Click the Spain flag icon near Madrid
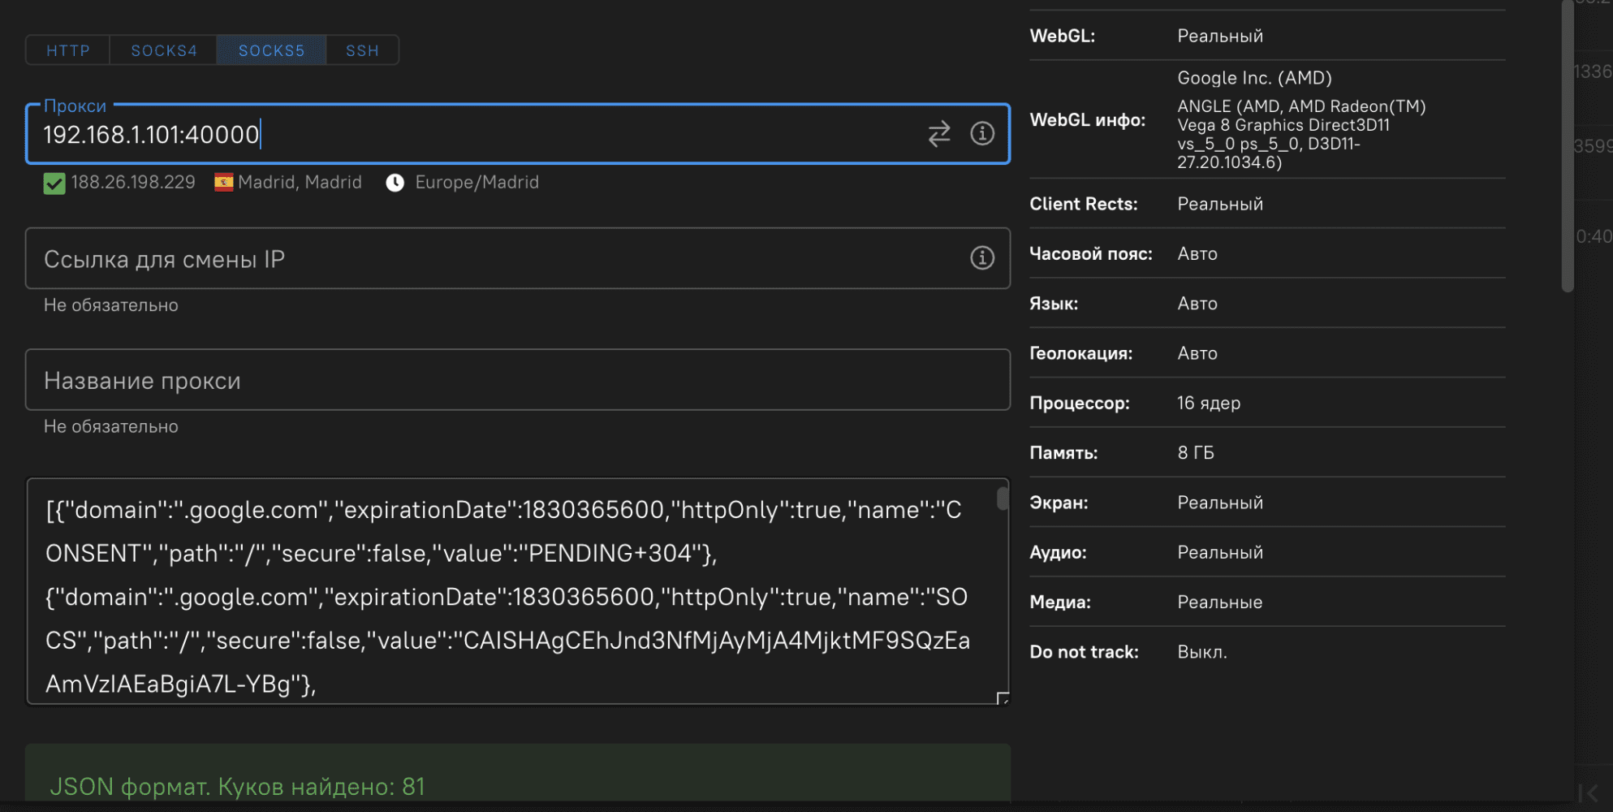Image resolution: width=1613 pixels, height=812 pixels. (x=224, y=182)
